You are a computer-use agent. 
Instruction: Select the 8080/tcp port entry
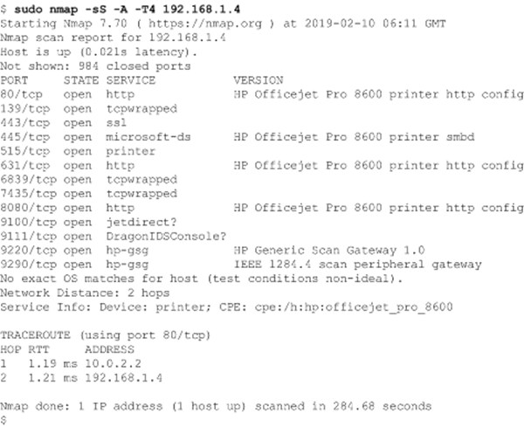pos(24,206)
